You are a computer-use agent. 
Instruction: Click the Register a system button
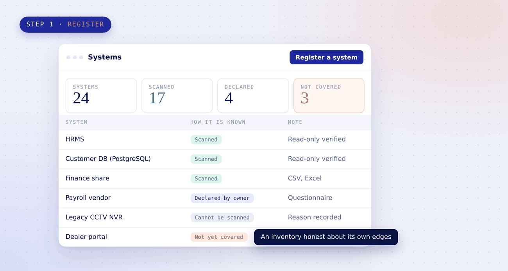click(326, 57)
